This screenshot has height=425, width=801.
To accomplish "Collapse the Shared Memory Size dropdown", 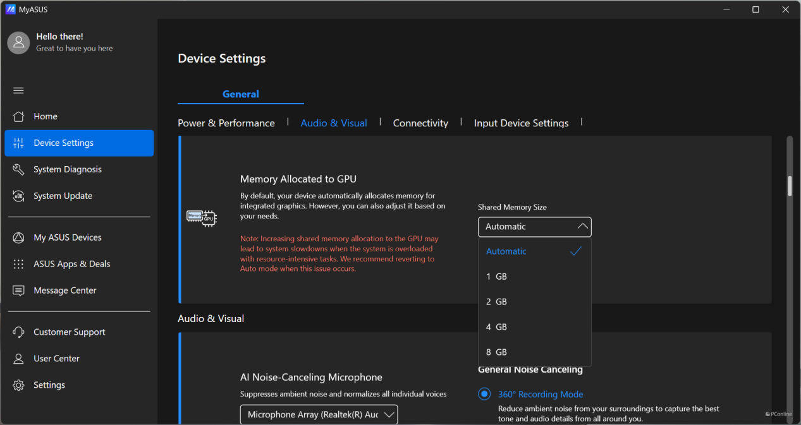I will [x=535, y=227].
